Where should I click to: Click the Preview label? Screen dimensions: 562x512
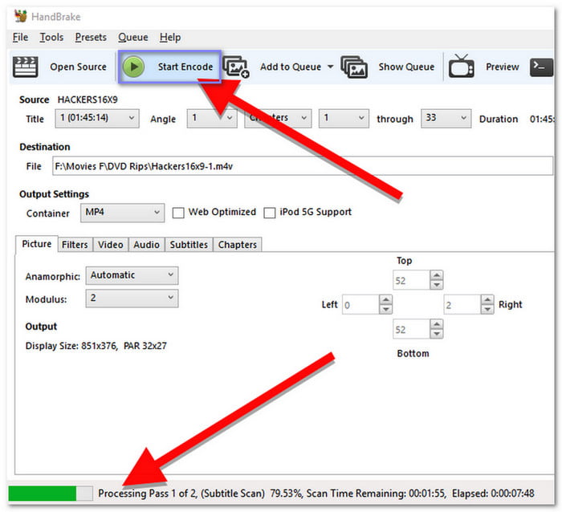pyautogui.click(x=502, y=67)
